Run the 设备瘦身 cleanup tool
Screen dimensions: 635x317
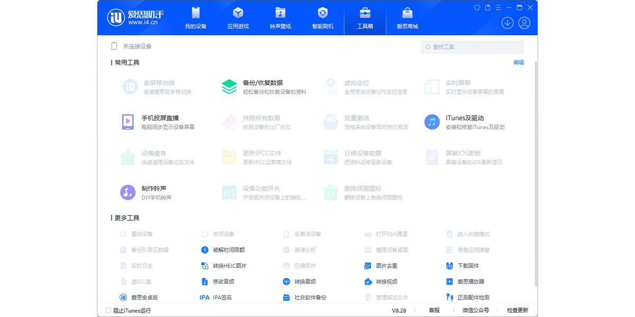coord(158,157)
